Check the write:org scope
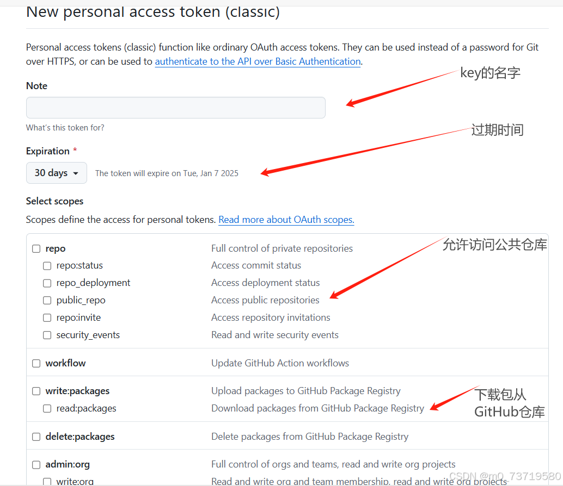Viewport: 563px width, 486px height. tap(47, 482)
